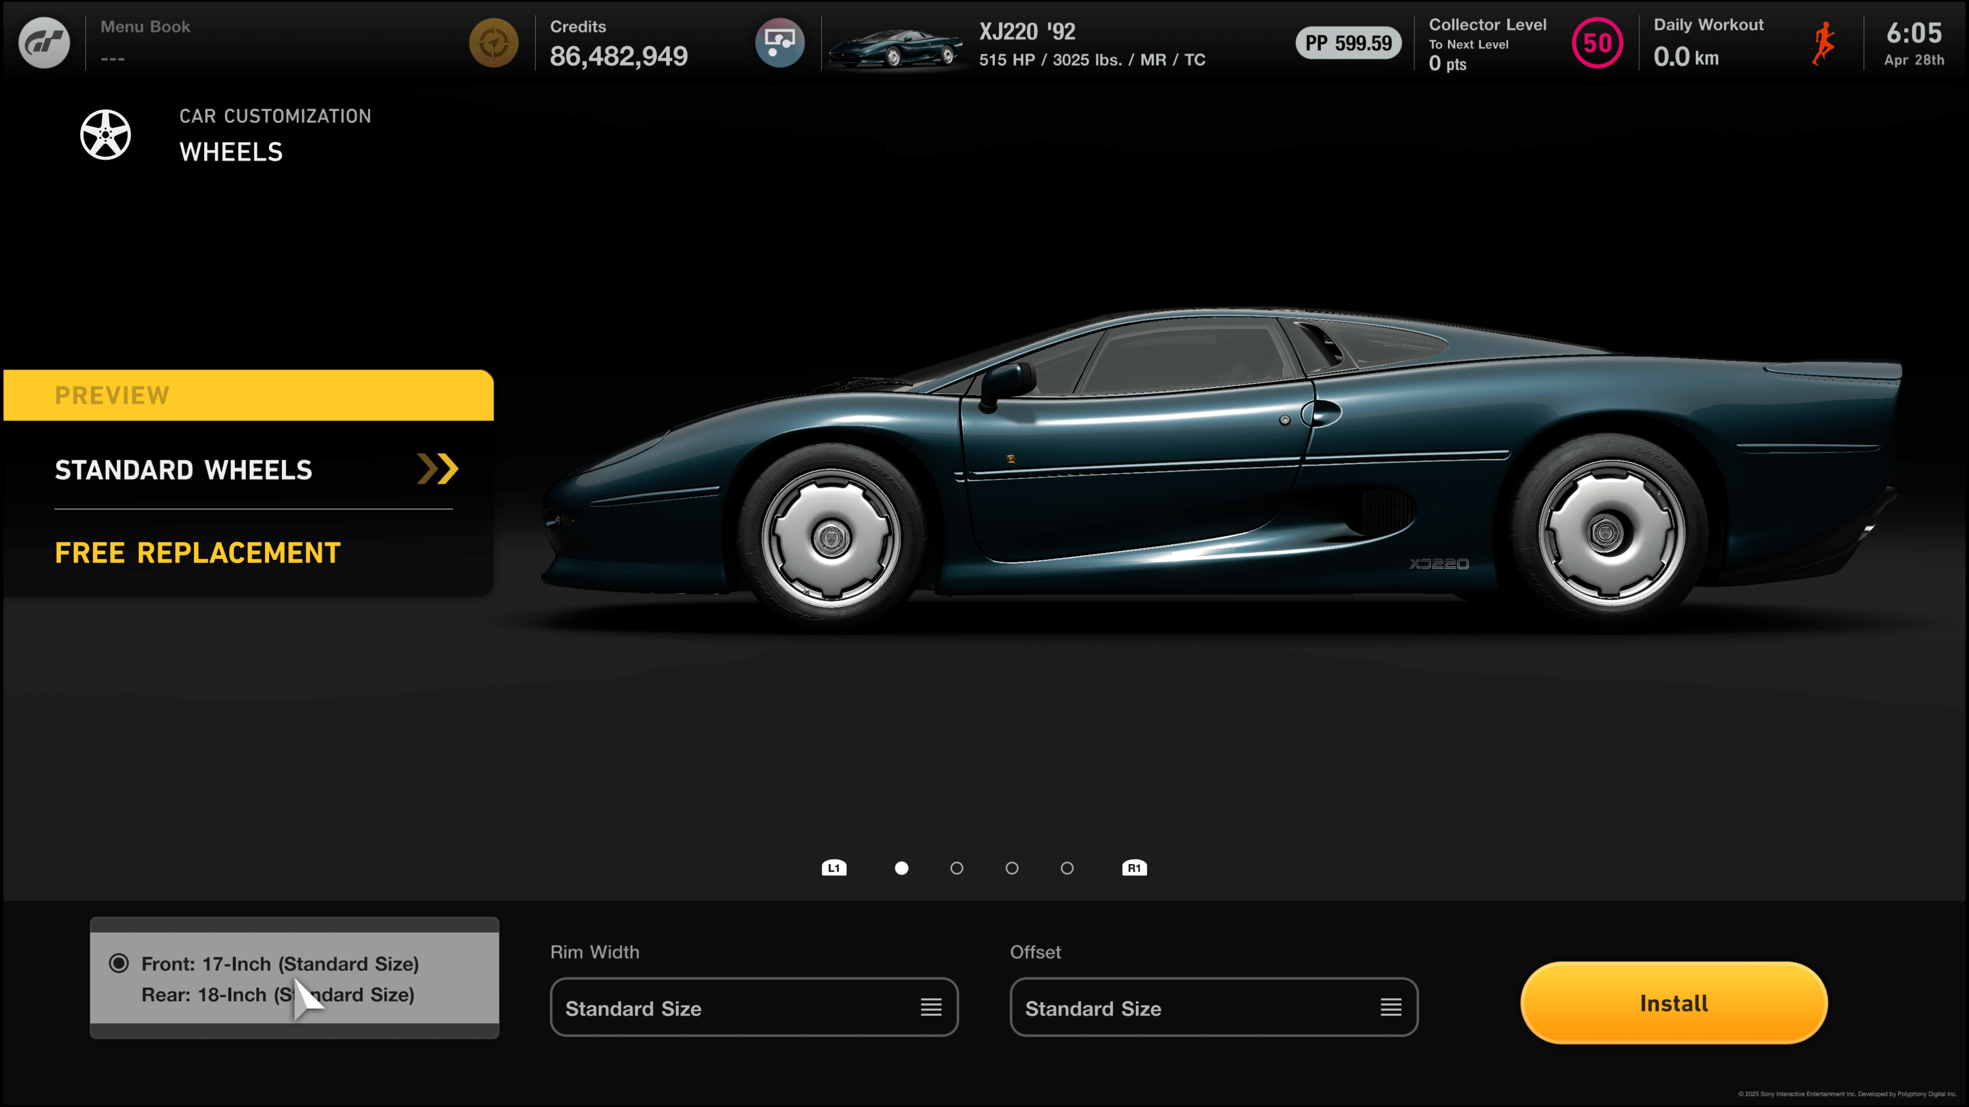Click the Daily Workout 0.0 km value

(x=1686, y=57)
